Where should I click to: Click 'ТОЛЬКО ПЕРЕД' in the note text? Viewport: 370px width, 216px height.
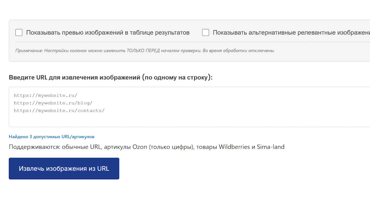[x=143, y=50]
